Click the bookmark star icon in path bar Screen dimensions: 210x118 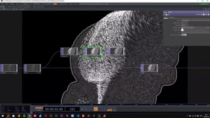coord(14,9)
